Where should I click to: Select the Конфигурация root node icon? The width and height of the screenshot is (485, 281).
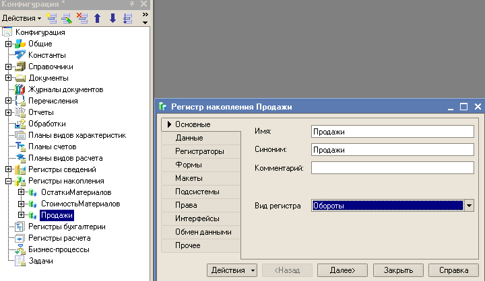point(7,32)
